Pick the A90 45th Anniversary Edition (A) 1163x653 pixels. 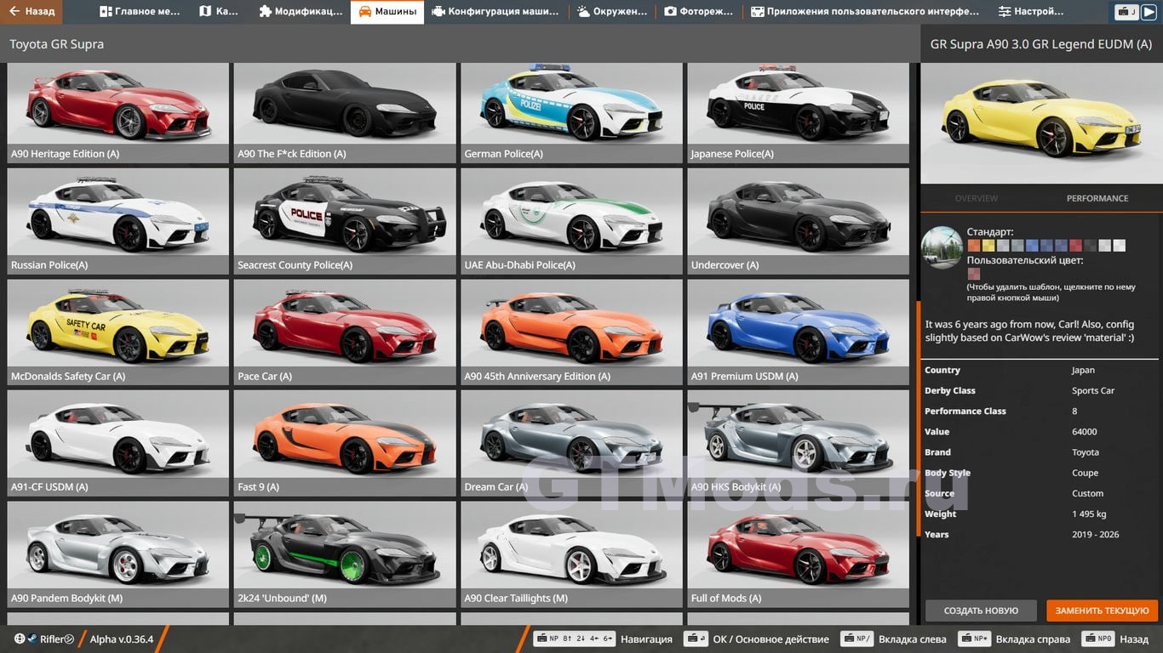[571, 332]
